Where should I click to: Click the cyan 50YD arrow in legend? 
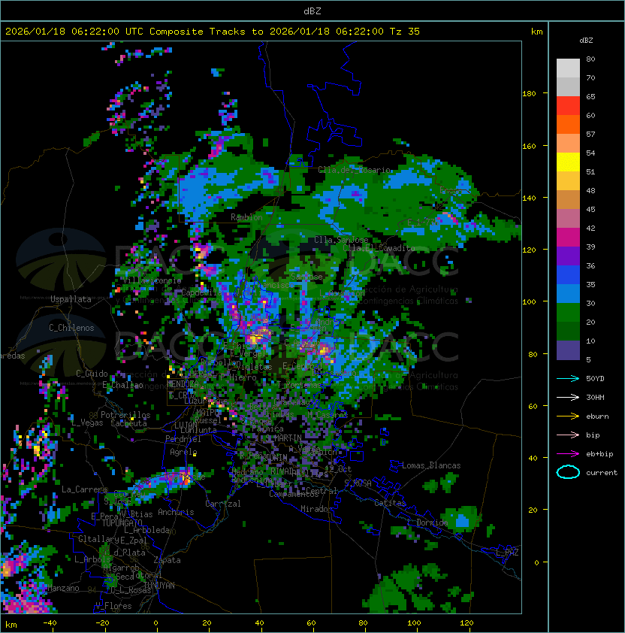[x=568, y=379]
